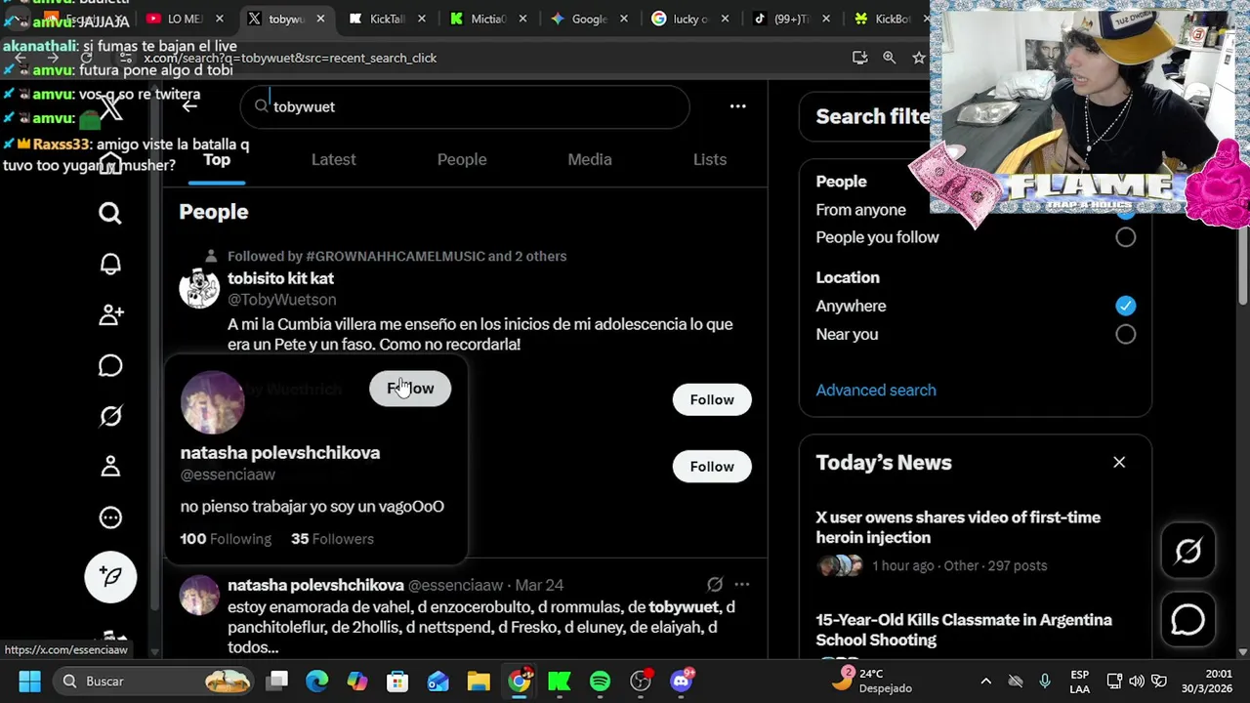Expand hidden system tray icons chevron

point(985,681)
